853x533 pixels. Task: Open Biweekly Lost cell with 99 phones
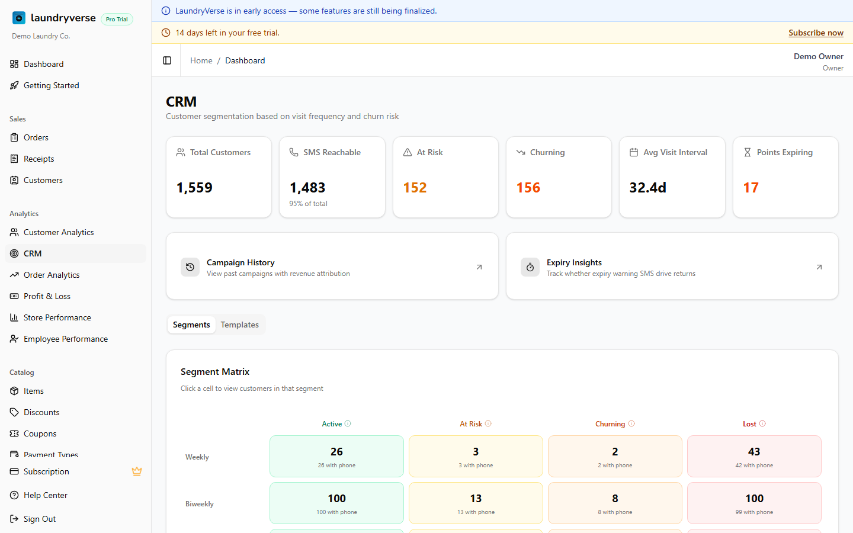(x=754, y=503)
